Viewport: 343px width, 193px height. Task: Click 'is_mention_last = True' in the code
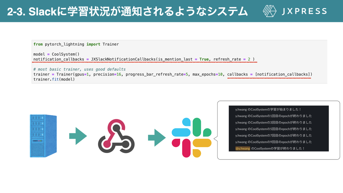184,59
